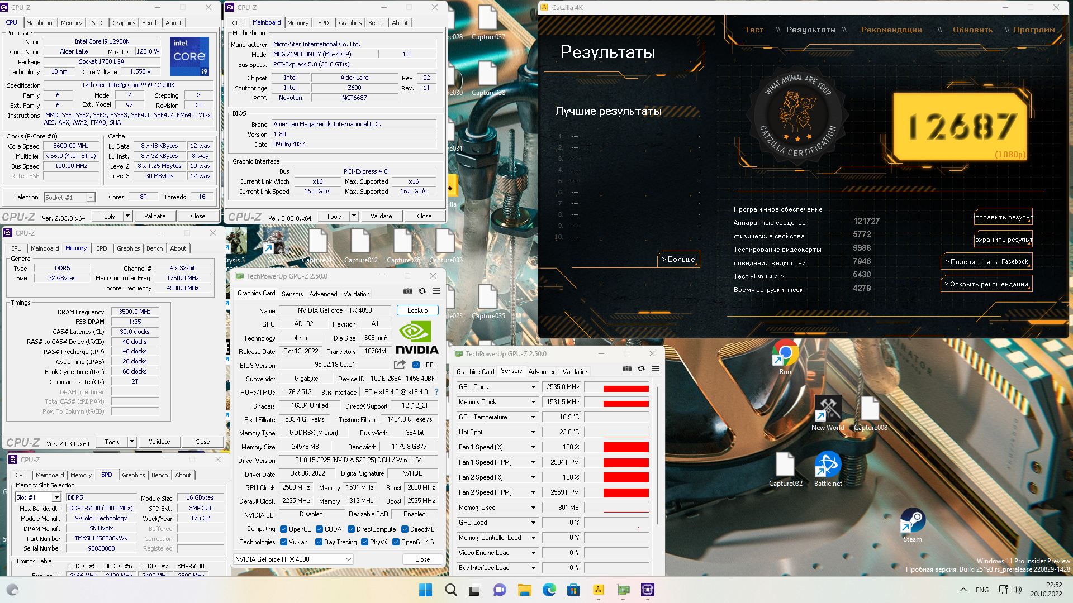This screenshot has height=603, width=1073.
Task: Open File Explorer from the taskbar
Action: tap(524, 590)
